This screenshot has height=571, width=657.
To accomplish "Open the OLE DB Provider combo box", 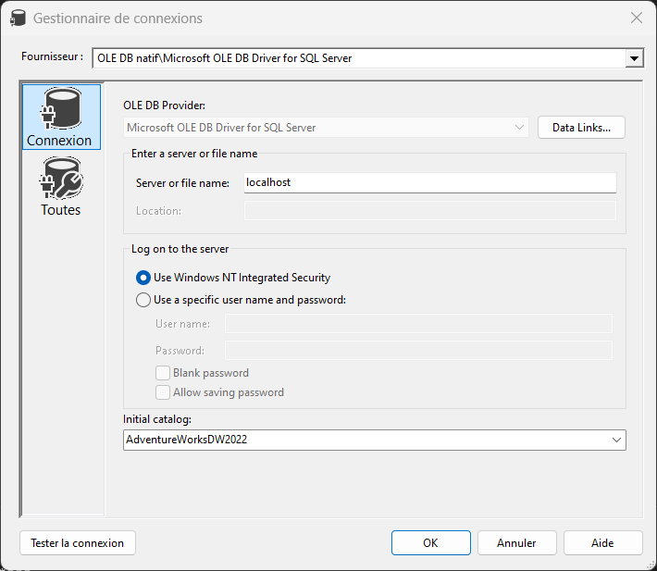I will [326, 128].
